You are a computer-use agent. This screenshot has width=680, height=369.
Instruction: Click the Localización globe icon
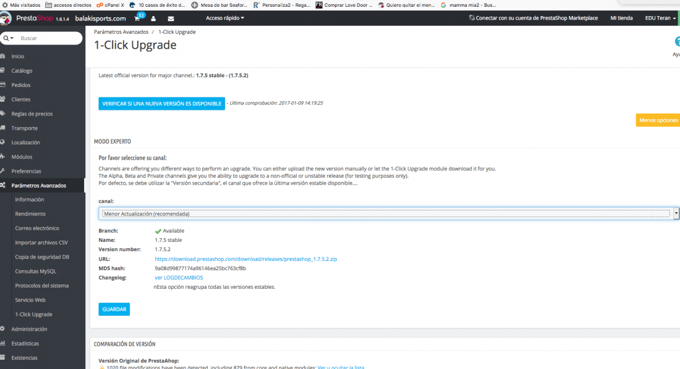[x=2, y=142]
